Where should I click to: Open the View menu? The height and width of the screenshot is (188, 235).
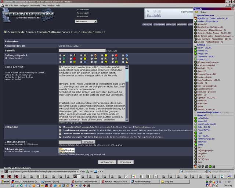[16, 6]
